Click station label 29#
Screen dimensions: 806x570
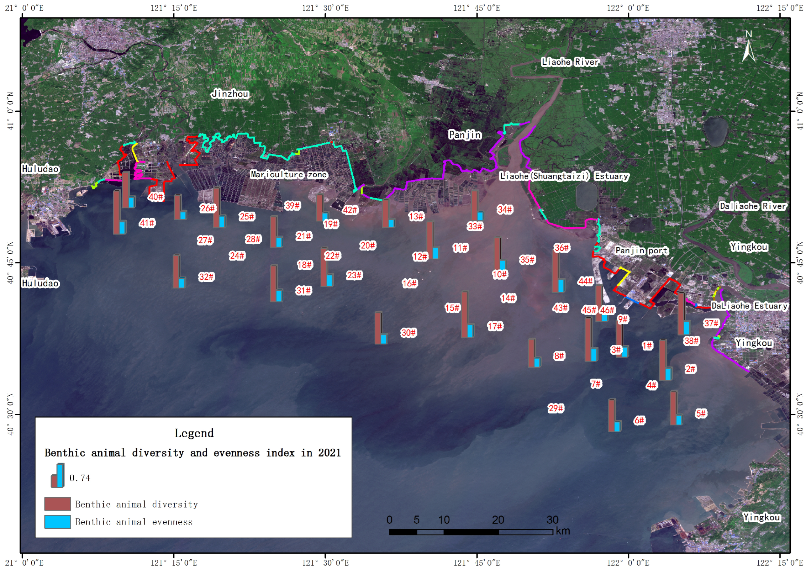point(555,408)
